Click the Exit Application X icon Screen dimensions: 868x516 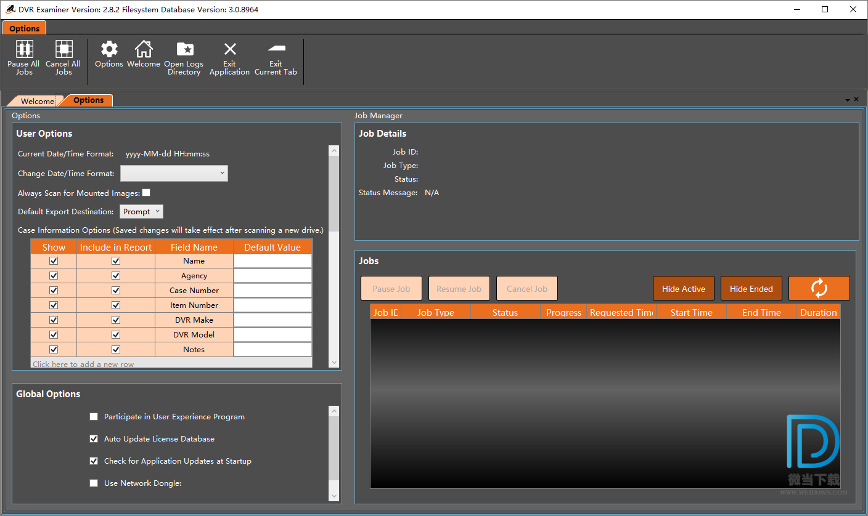(x=230, y=49)
